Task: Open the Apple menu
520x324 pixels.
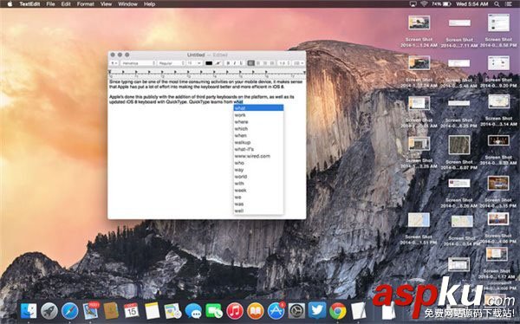Action: (x=10, y=4)
